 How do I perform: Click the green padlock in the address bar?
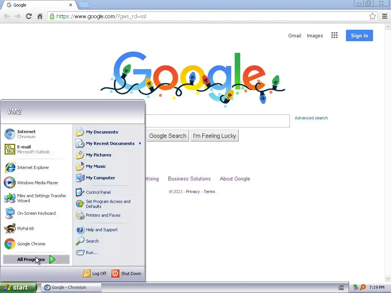52,16
